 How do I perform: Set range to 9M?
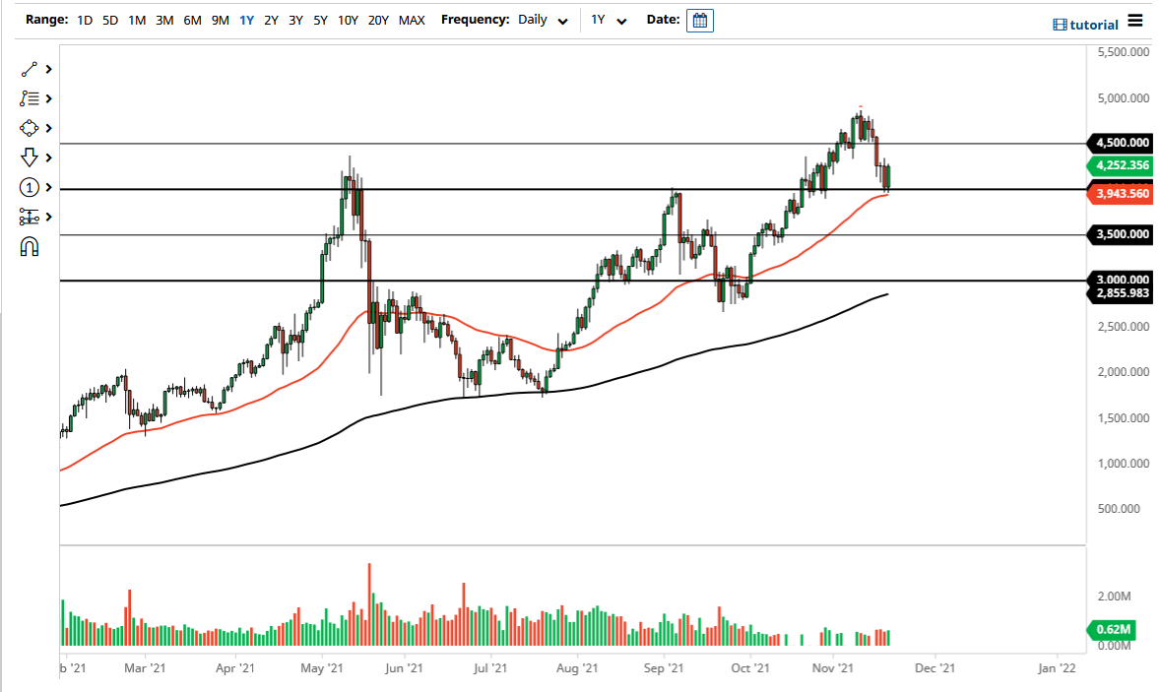pyautogui.click(x=220, y=21)
